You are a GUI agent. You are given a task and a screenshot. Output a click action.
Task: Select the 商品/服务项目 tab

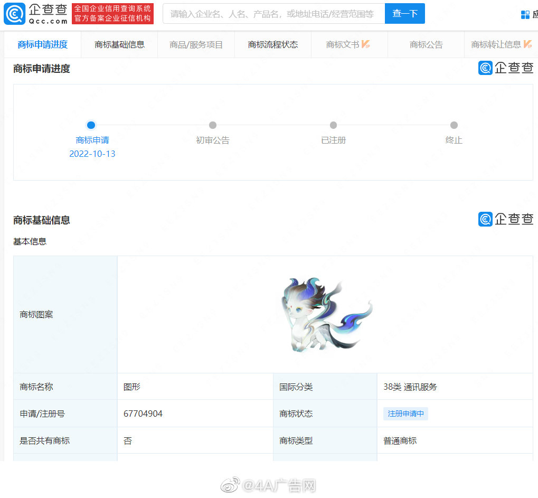[196, 44]
